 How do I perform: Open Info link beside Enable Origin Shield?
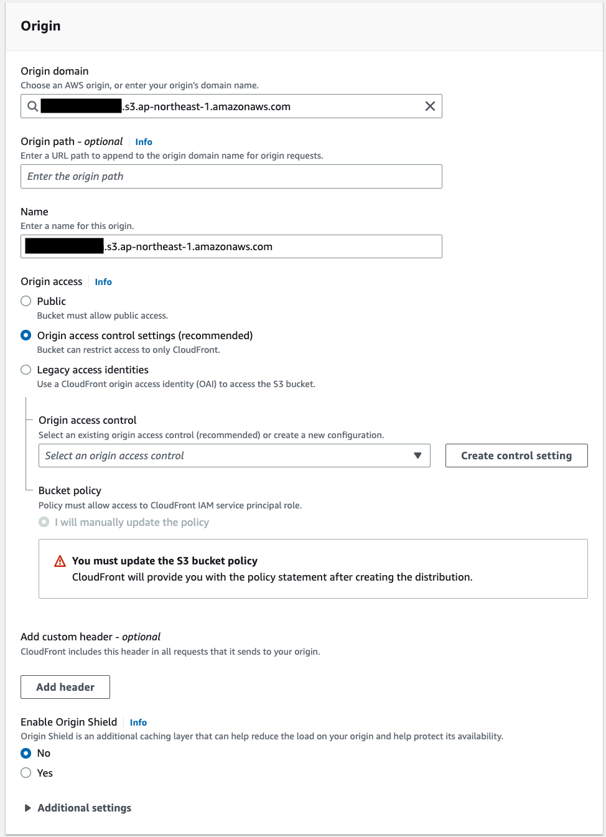click(138, 722)
